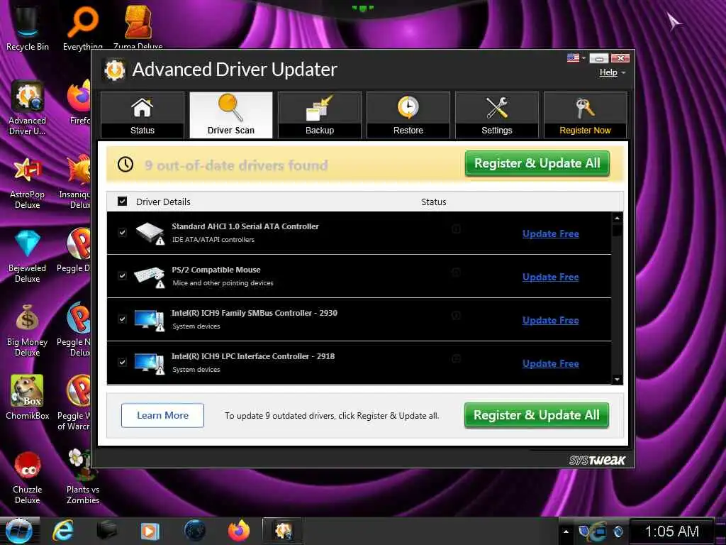Click the Systweak brand logo
The width and height of the screenshot is (726, 545).
[597, 460]
